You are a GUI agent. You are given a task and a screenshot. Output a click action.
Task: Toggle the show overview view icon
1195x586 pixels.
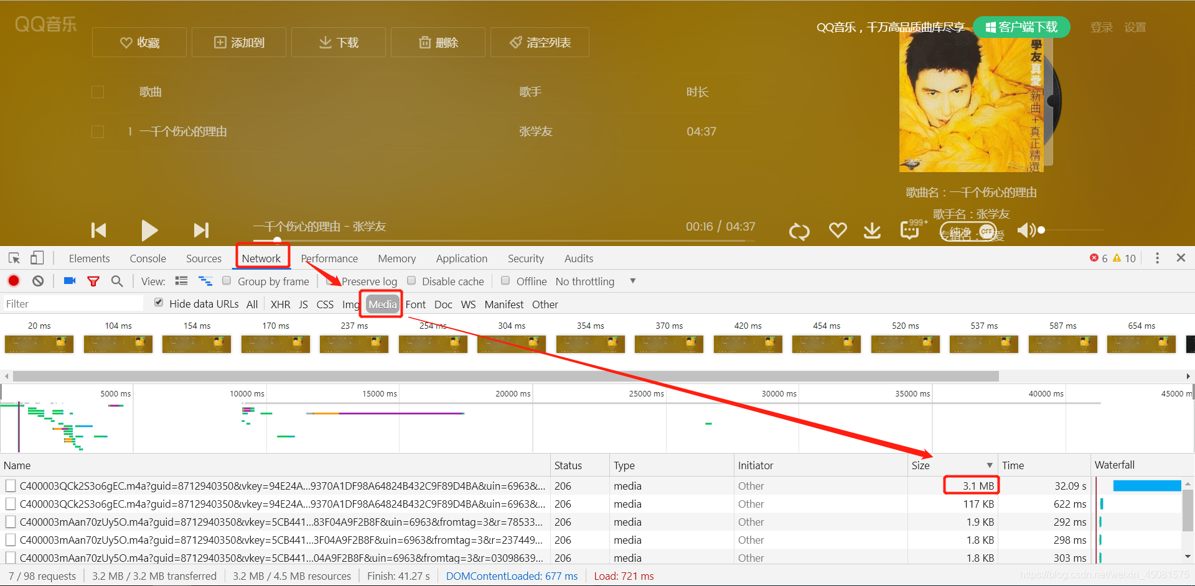pyautogui.click(x=205, y=281)
